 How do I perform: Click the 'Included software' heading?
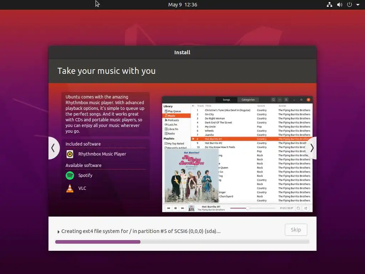(83, 144)
